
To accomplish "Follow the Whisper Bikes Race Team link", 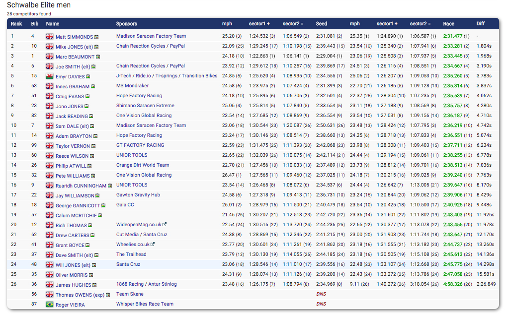I will tap(145, 304).
